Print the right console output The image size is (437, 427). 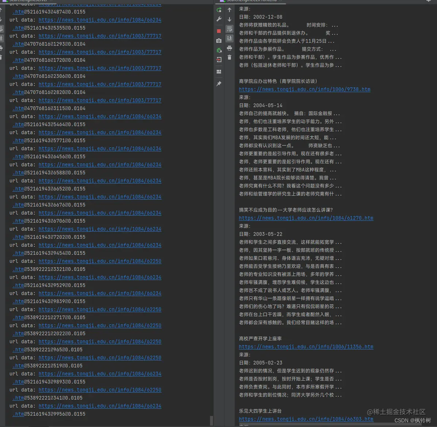[x=229, y=48]
